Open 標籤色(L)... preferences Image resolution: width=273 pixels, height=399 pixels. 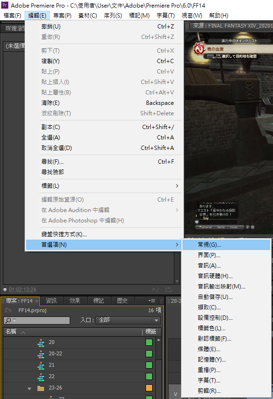[x=226, y=328]
